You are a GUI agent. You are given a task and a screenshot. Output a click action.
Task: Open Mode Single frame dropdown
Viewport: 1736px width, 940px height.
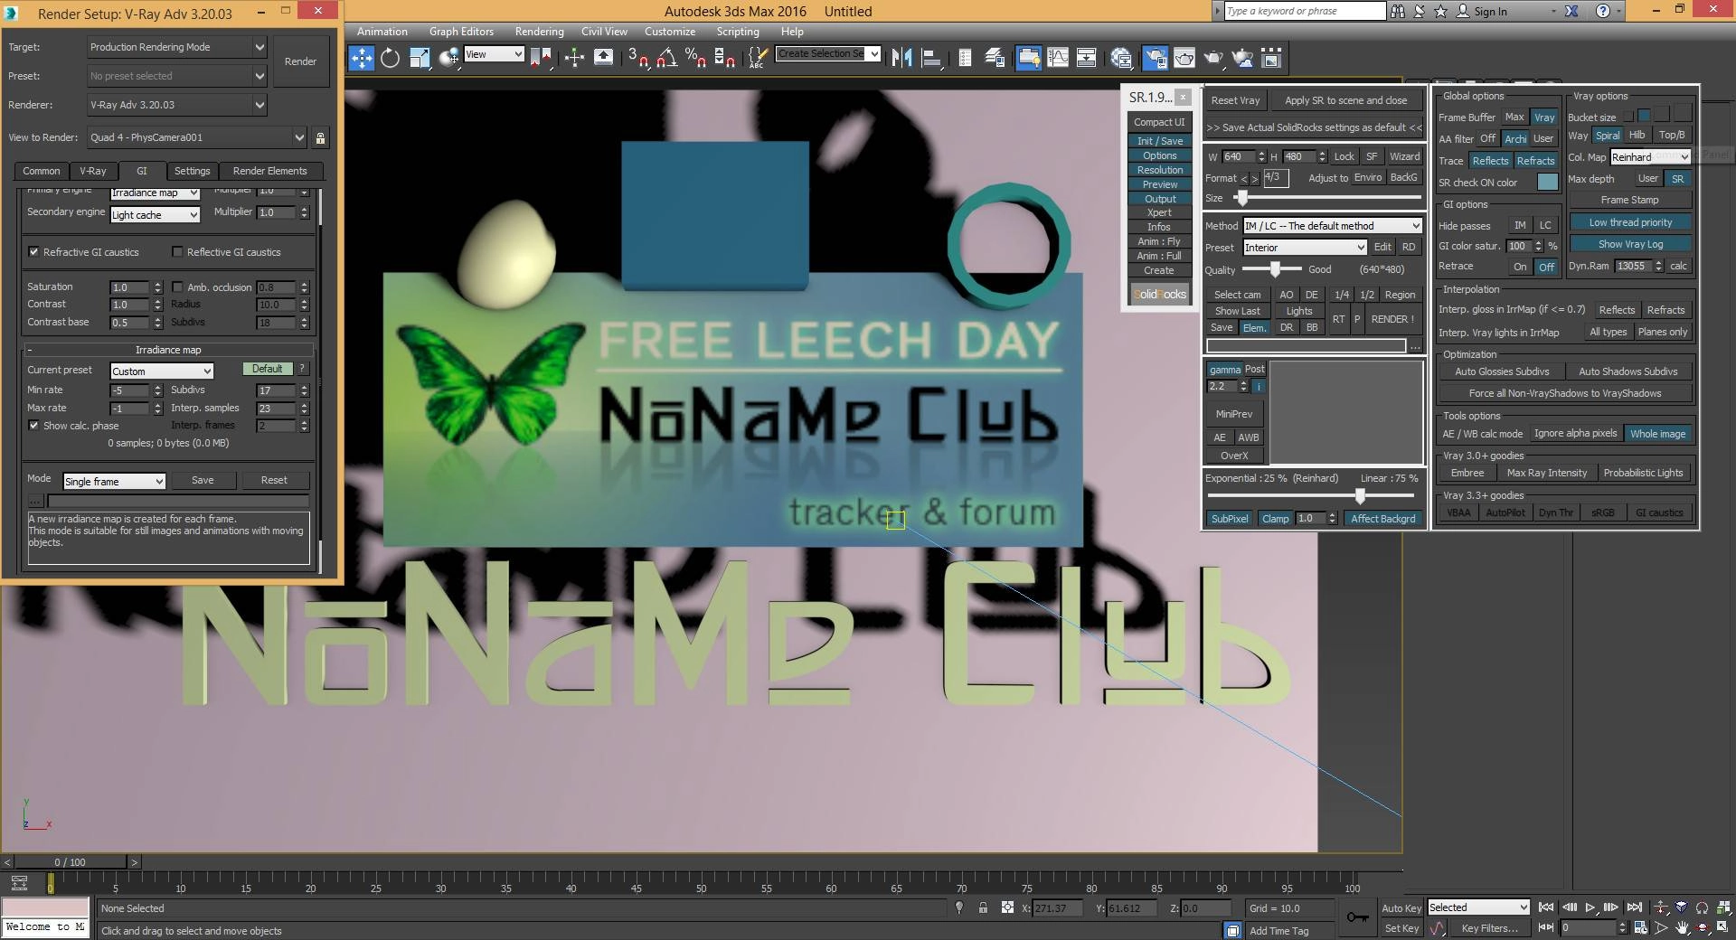(x=114, y=482)
